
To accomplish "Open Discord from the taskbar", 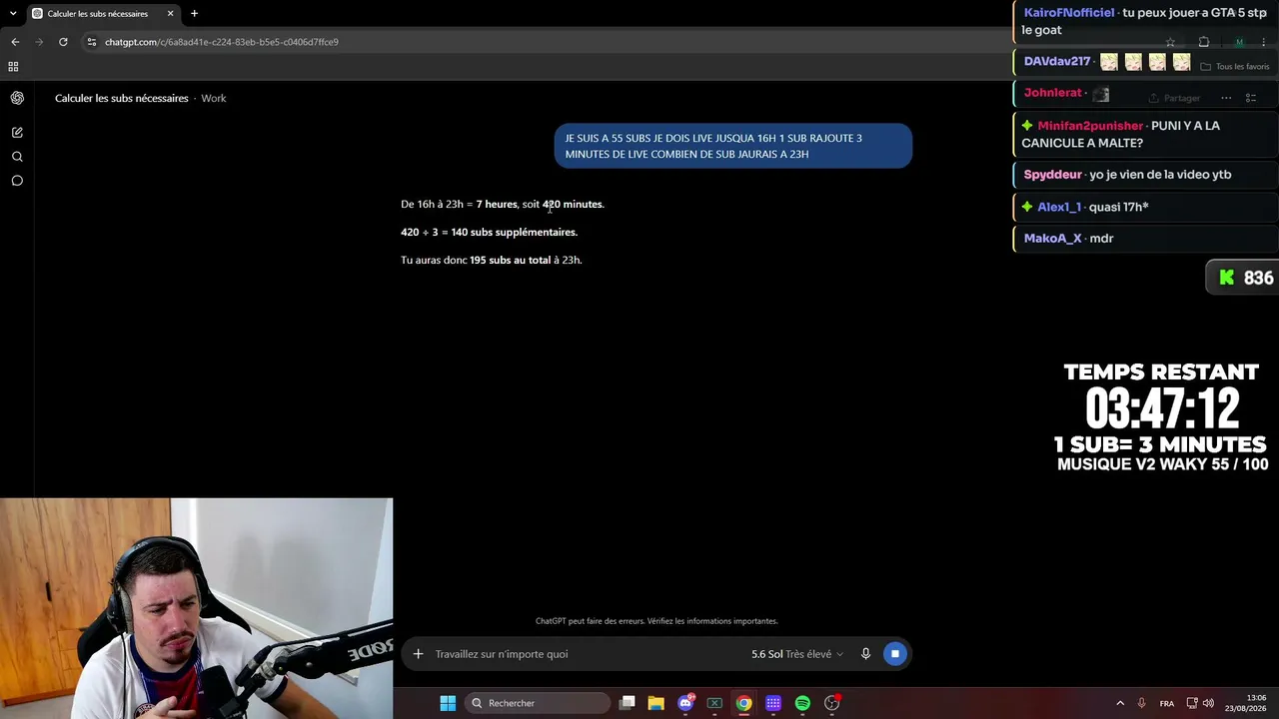I will [x=685, y=703].
